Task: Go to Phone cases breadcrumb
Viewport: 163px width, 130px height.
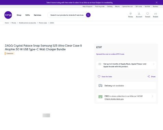Action: (43, 23)
